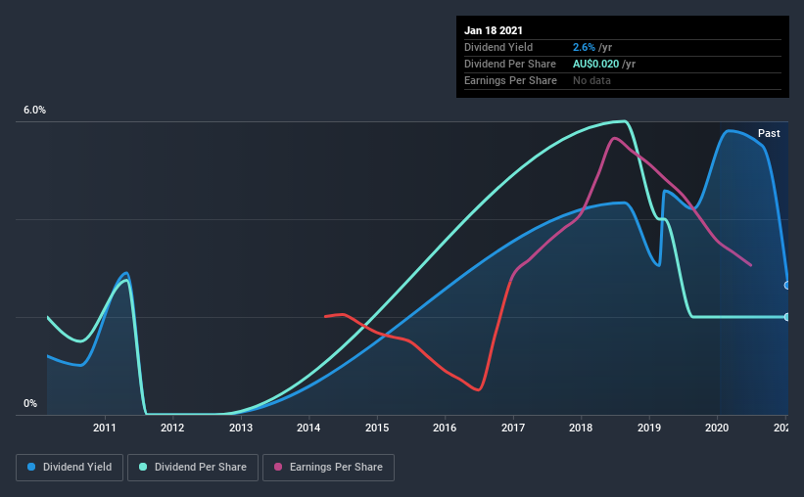The width and height of the screenshot is (804, 497).
Task: Click the 2016 x-axis label
Action: (445, 428)
